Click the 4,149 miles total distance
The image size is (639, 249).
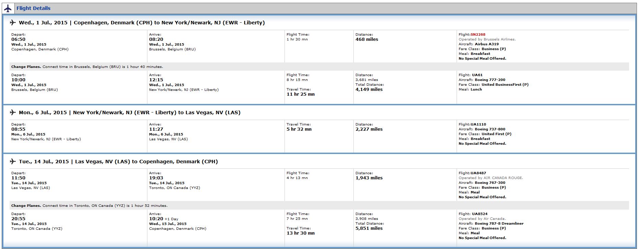click(x=369, y=90)
